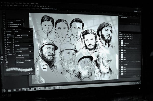Open Word from the Windows taskbar
This screenshot has width=153, height=101.
[40, 89]
